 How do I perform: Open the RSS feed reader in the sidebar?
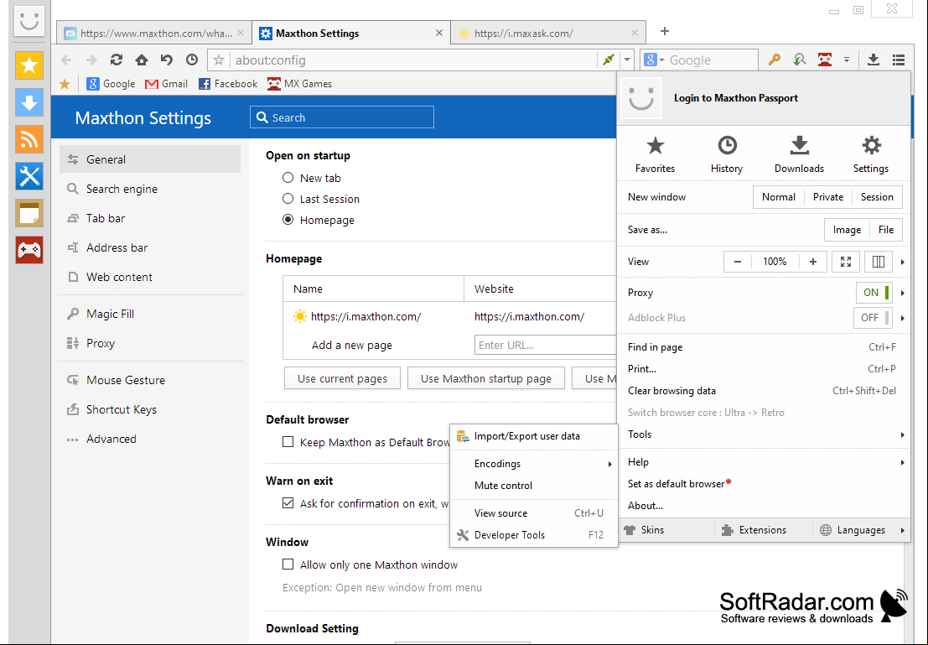tap(29, 139)
